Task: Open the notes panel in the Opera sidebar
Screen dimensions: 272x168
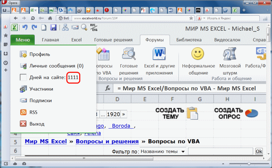Action: tap(5, 45)
